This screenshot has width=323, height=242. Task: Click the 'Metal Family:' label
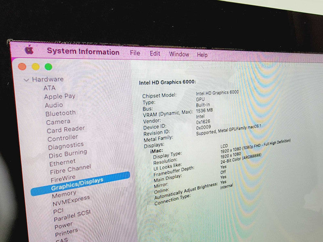coord(158,138)
